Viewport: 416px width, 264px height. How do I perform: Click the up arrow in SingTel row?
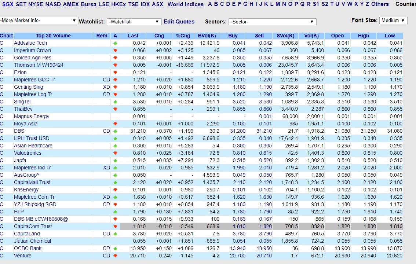click(115, 102)
